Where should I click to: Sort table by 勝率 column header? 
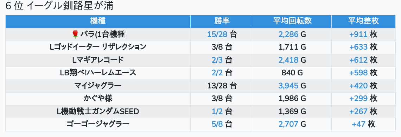pos(222,21)
